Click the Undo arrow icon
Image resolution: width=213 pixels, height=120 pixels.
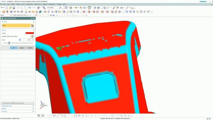tap(30, 8)
